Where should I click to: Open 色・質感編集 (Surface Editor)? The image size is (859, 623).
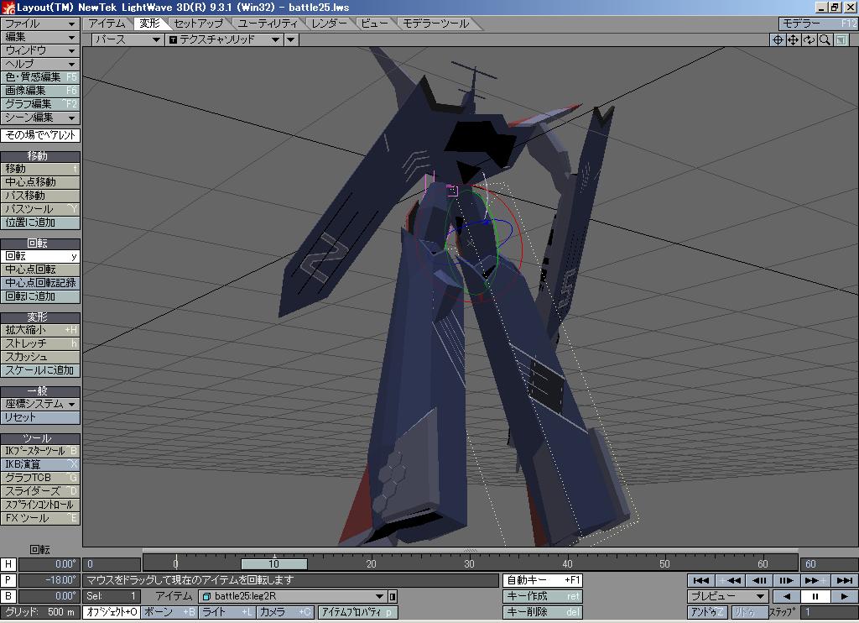[x=40, y=77]
